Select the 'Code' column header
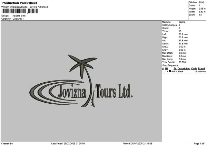 point(194,69)
